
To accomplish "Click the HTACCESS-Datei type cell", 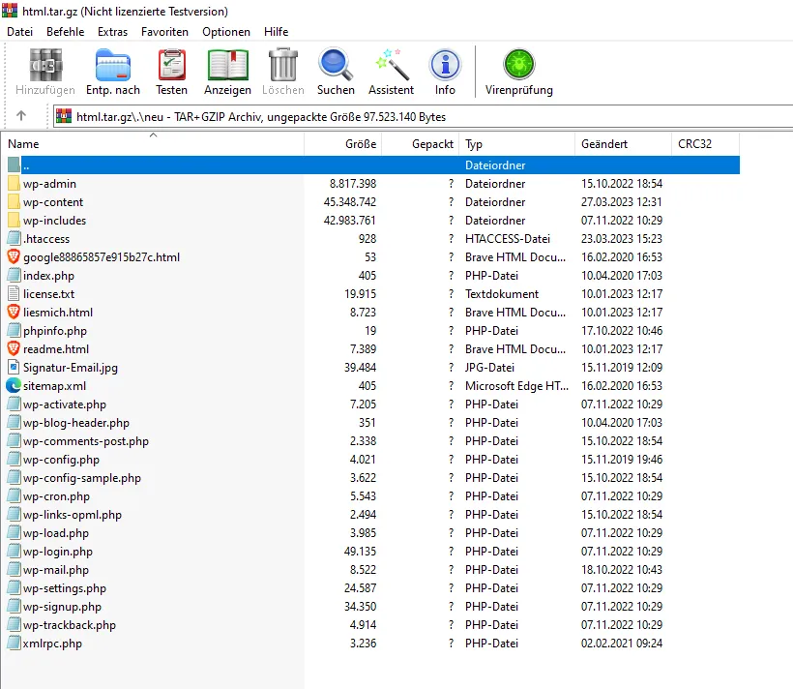I will 508,238.
